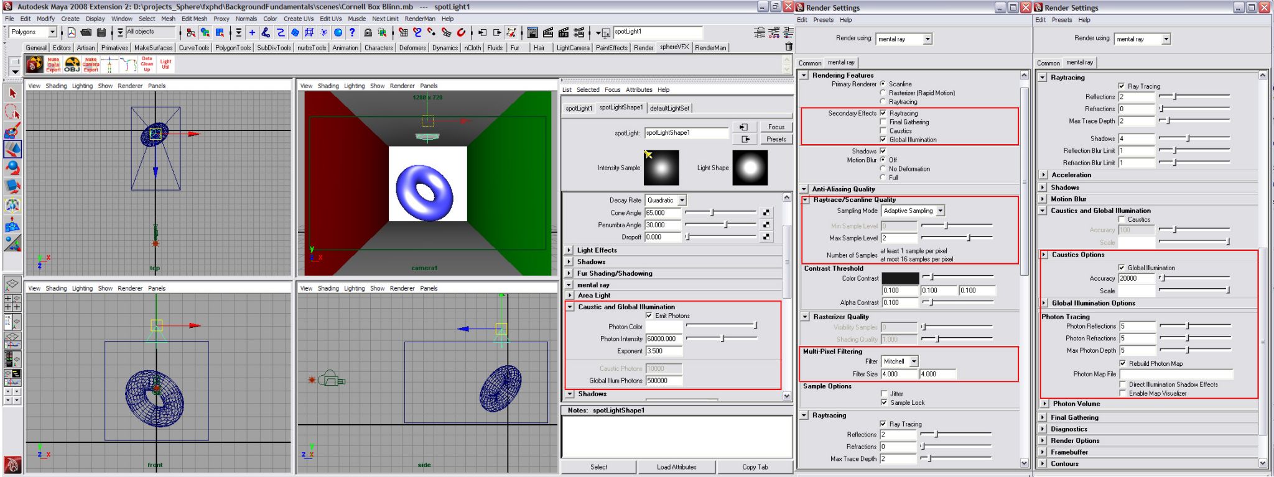Select the Rasterizer (Rapid Motion) radio button
This screenshot has width=1274, height=477.
[x=883, y=93]
